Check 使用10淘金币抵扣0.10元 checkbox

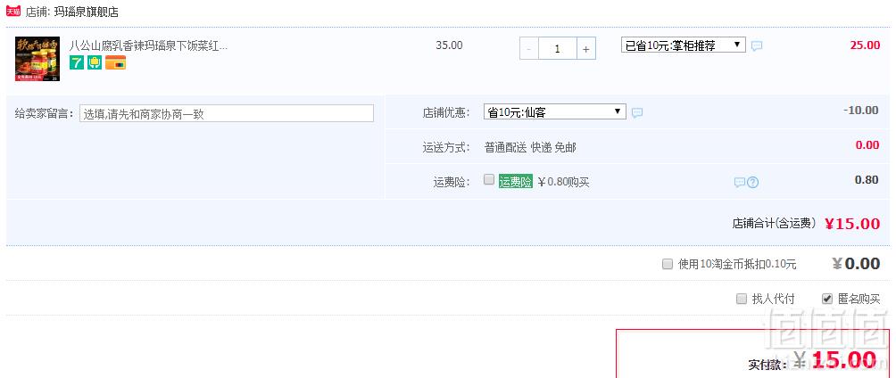pyautogui.click(x=668, y=264)
